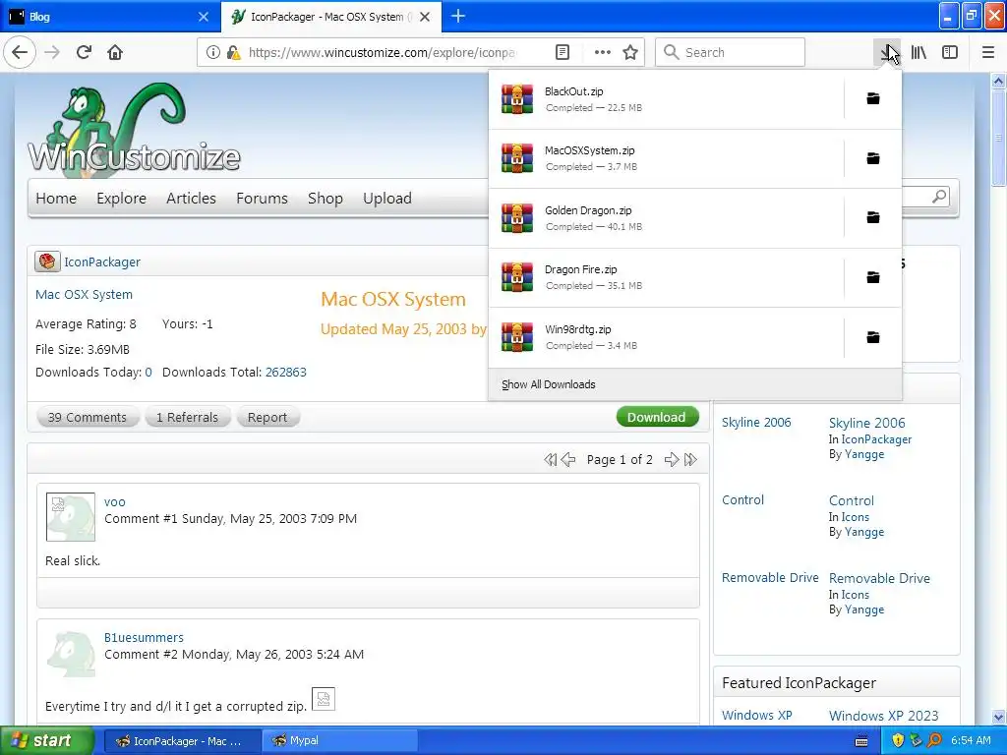This screenshot has width=1007, height=755.
Task: Open the Upload menu item
Action: (x=387, y=199)
